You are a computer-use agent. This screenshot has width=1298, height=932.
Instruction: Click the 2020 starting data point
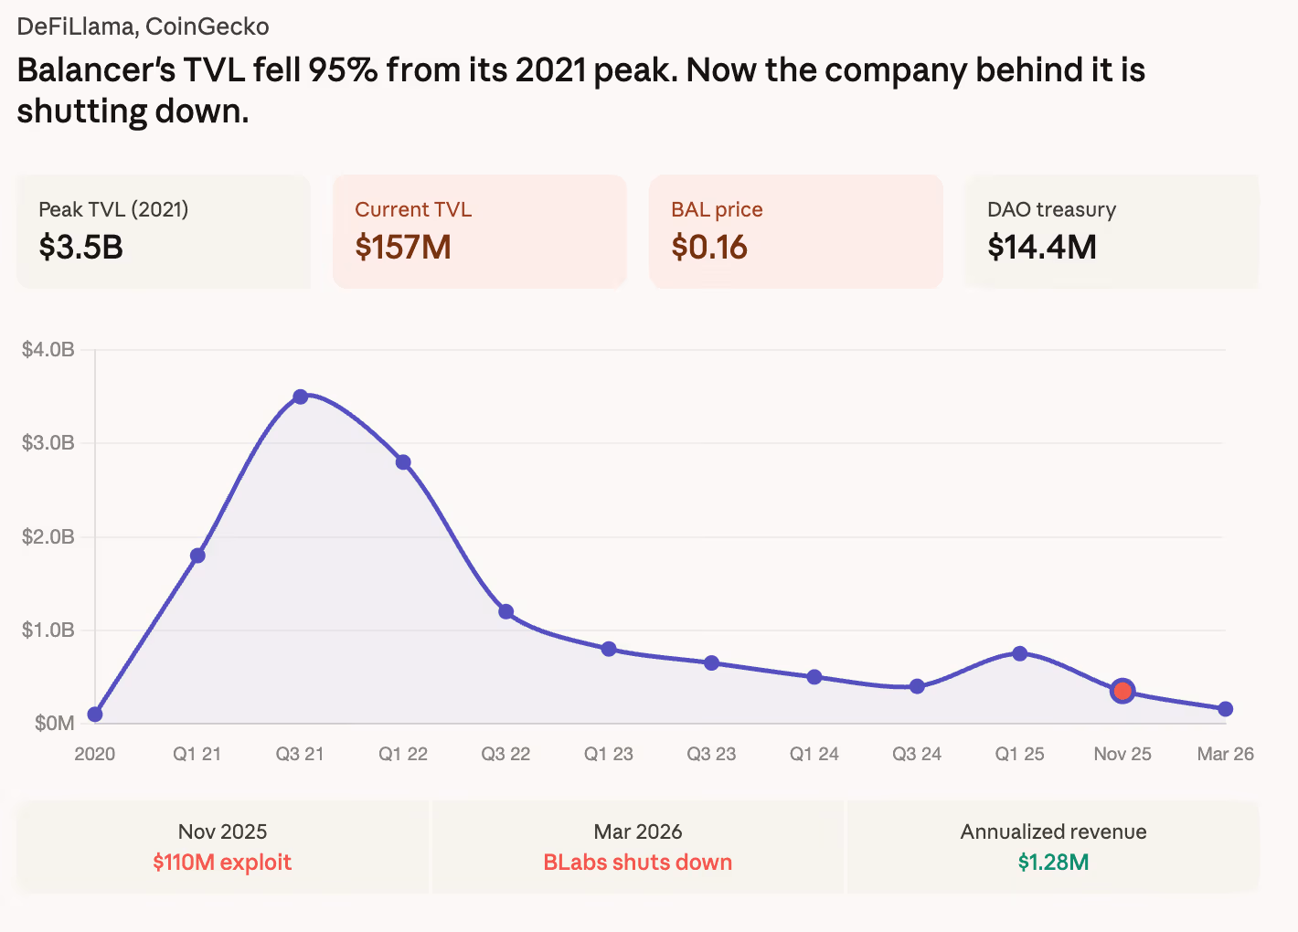[x=95, y=715]
